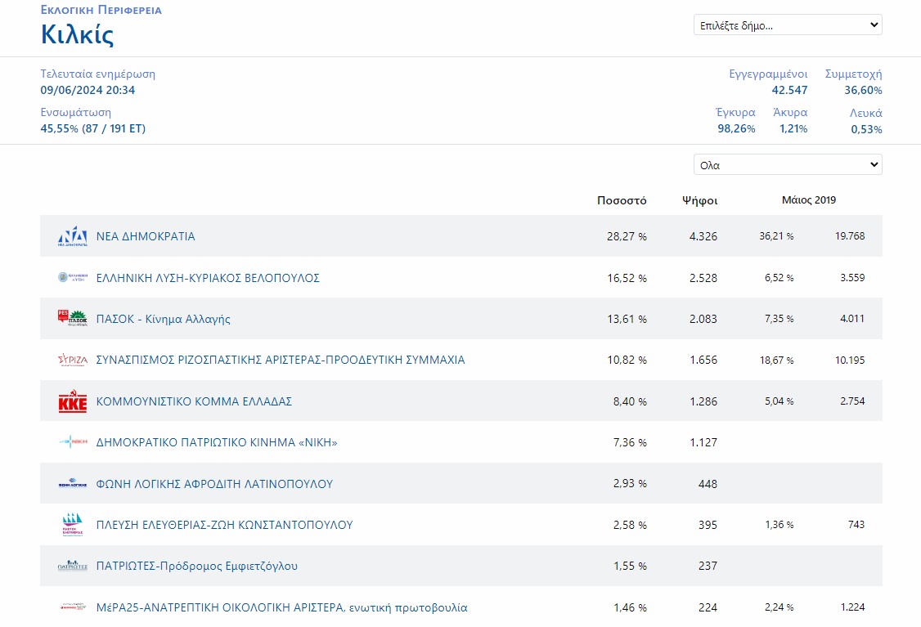The image size is (921, 627).
Task: Click the ΝΙΚΗ party logo
Action: click(x=72, y=442)
